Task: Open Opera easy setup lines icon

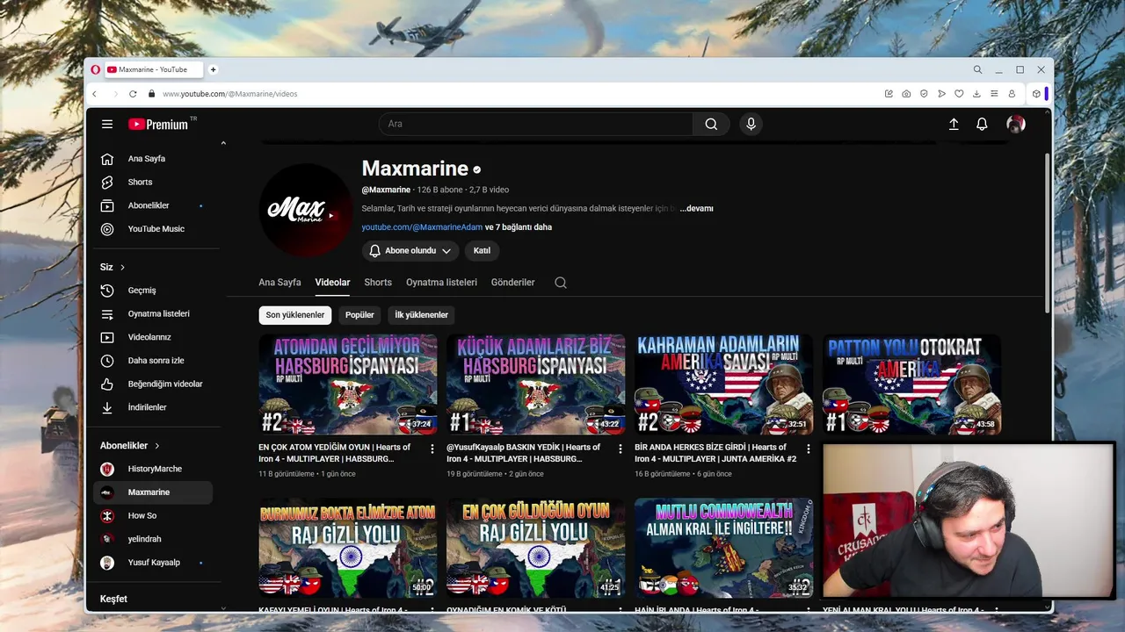Action: (994, 94)
